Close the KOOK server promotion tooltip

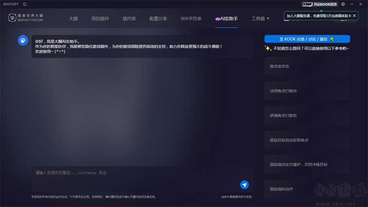354,16
